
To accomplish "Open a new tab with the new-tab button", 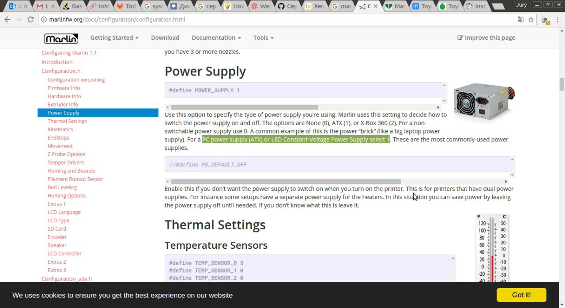I will [x=498, y=7].
